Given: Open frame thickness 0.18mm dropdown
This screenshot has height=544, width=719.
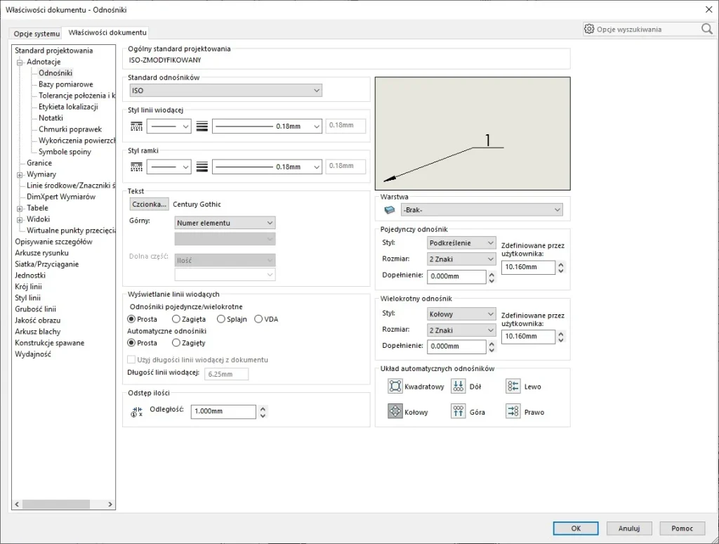Looking at the screenshot, I should (x=267, y=167).
